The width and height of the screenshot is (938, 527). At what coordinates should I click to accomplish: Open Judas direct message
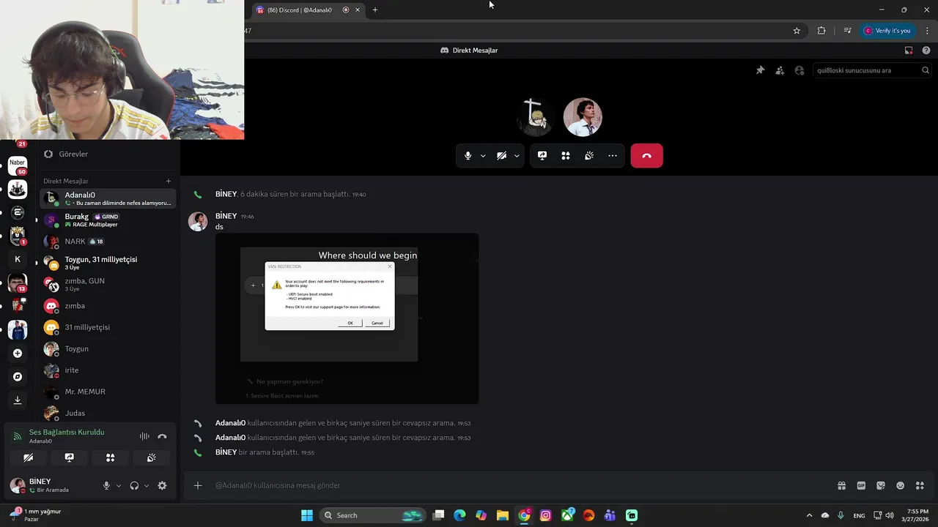pos(108,413)
